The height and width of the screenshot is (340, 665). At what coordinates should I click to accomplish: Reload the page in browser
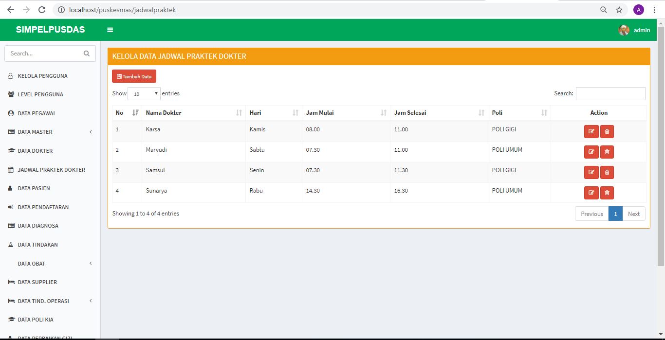click(42, 10)
